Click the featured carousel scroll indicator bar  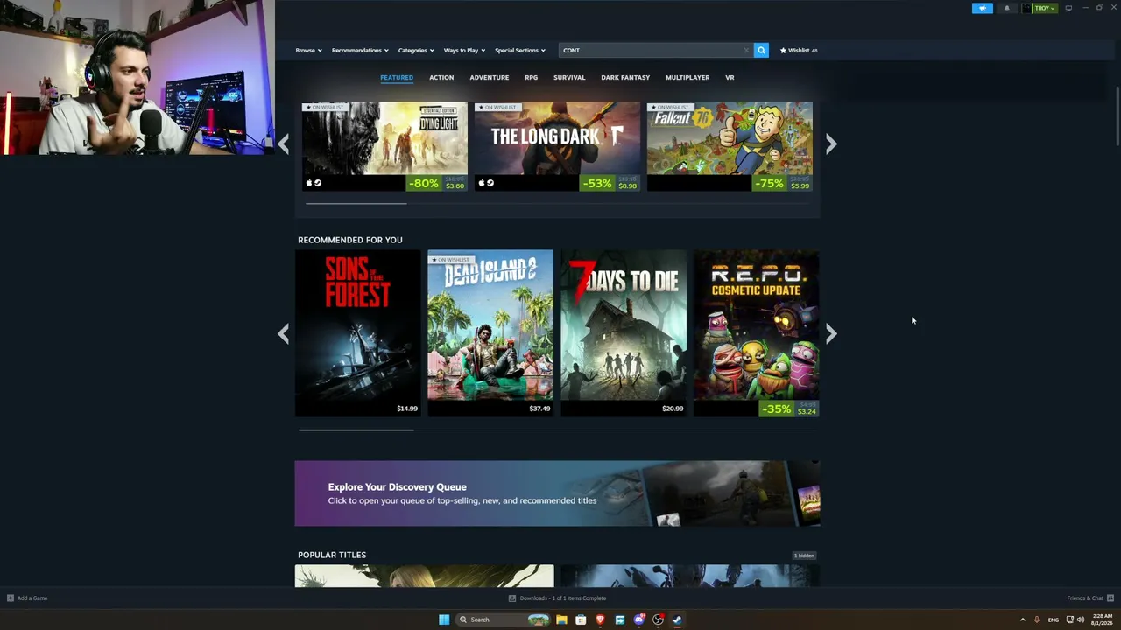pyautogui.click(x=356, y=204)
